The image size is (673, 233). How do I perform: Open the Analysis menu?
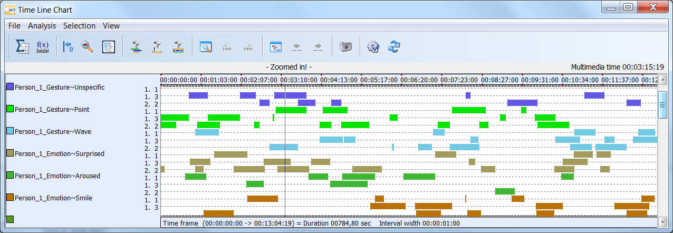(x=42, y=26)
